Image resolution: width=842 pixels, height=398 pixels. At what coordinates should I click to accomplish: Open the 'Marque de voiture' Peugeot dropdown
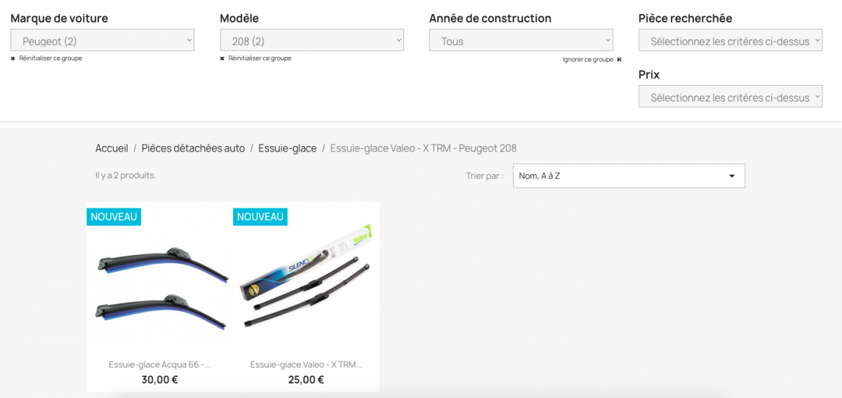pyautogui.click(x=102, y=41)
